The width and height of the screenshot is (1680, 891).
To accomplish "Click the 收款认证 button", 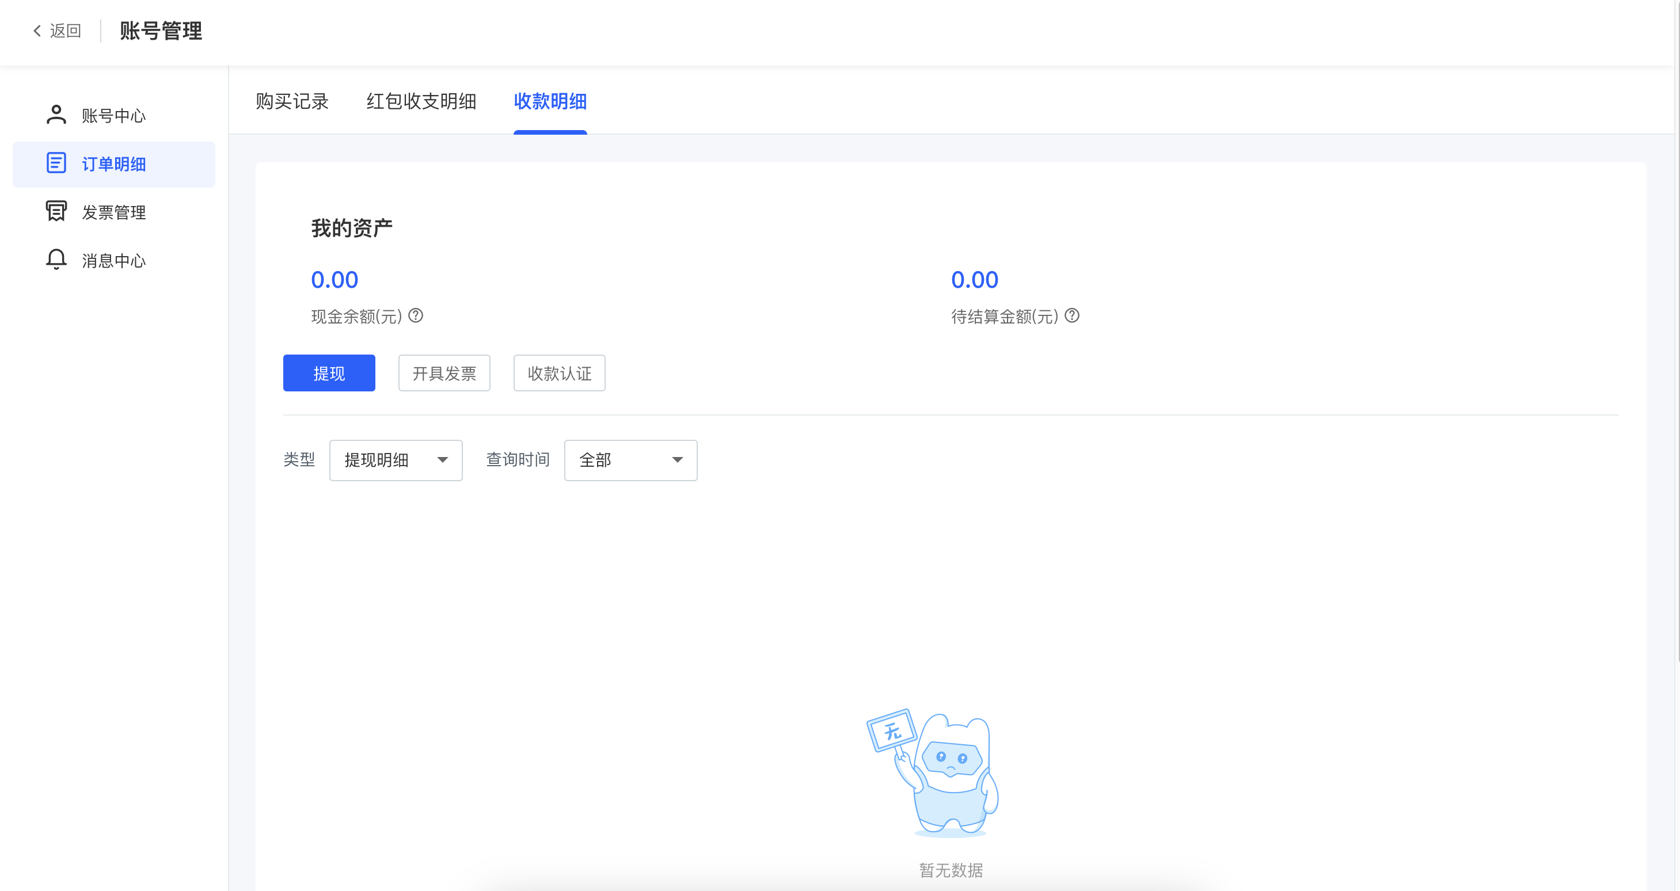I will coord(559,373).
